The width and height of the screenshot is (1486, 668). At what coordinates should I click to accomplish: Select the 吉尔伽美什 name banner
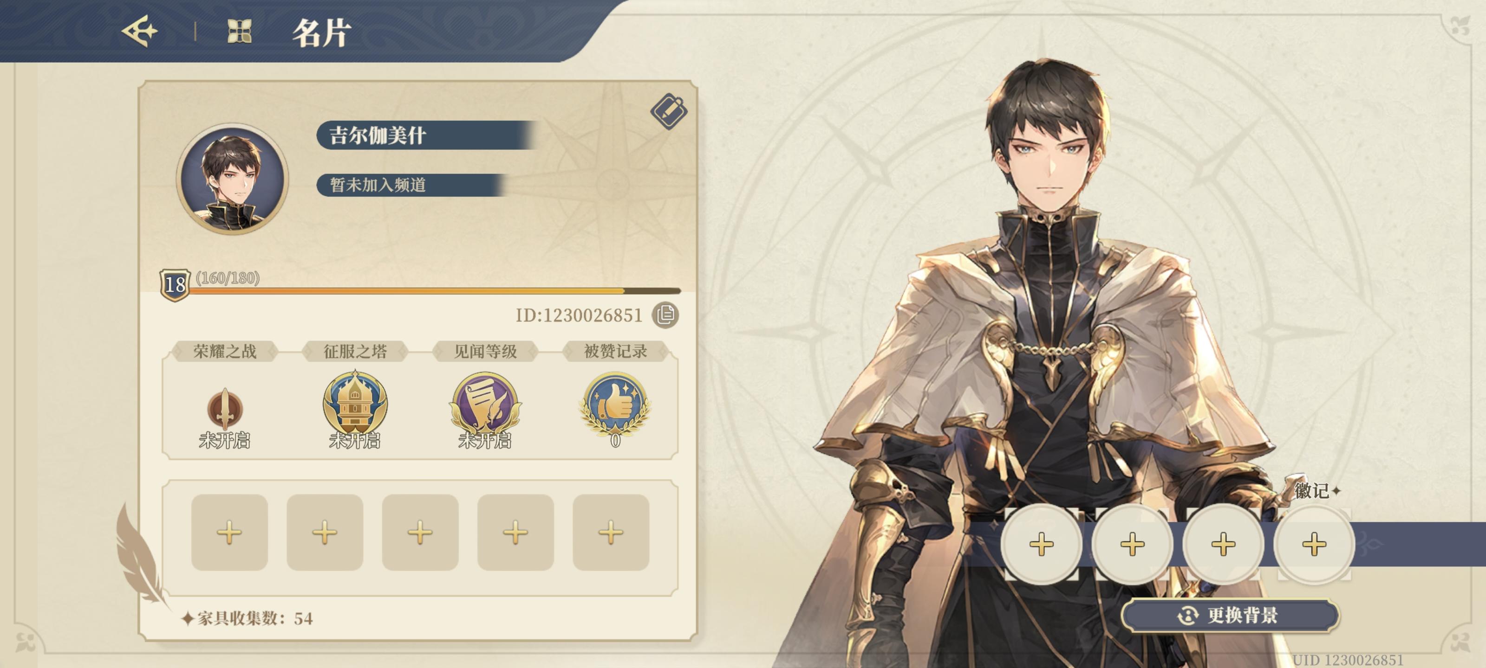click(x=427, y=135)
